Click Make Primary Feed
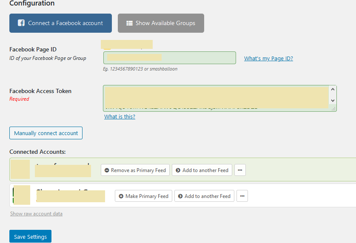This screenshot has height=243, width=356. tap(143, 196)
